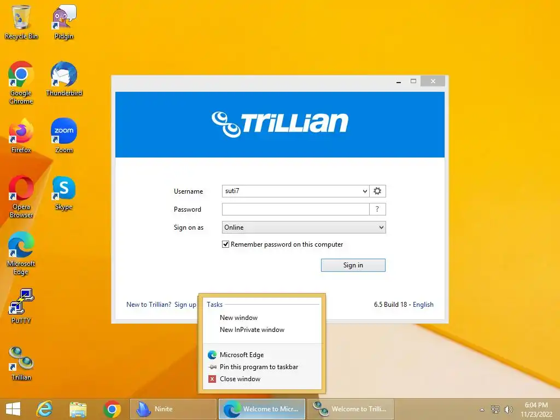Select the Google Chrome desktop shortcut
Image resolution: width=560 pixels, height=420 pixels.
coord(21,83)
